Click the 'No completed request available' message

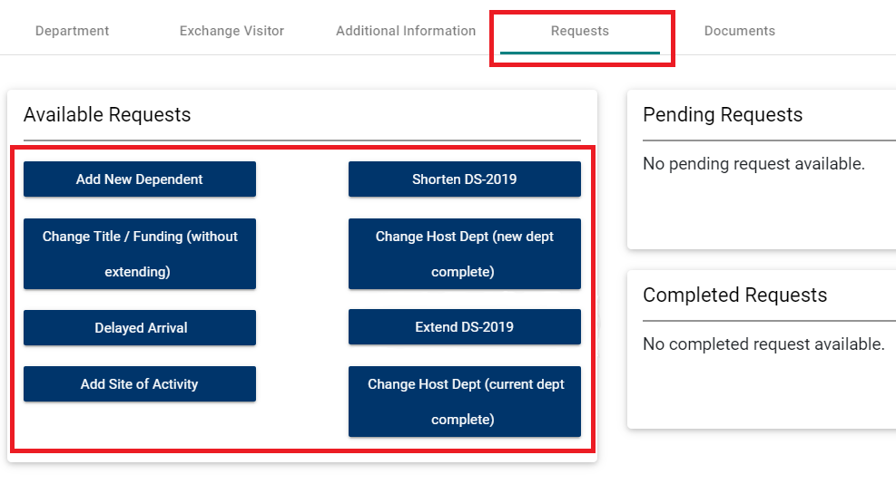point(763,344)
